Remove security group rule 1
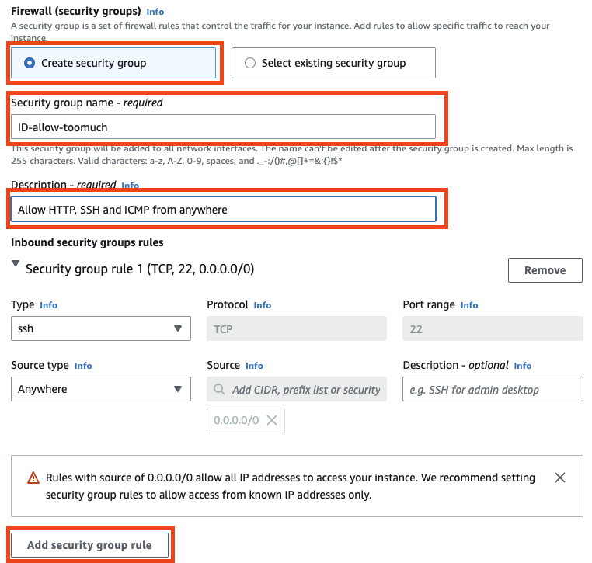This screenshot has height=563, width=592. 545,270
